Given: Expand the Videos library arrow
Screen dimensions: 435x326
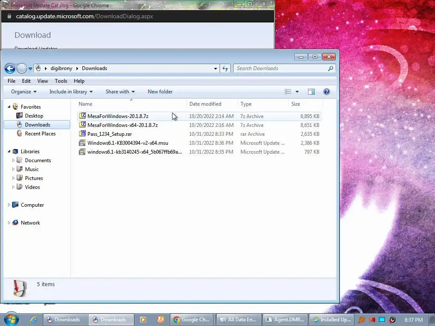Looking at the screenshot, I should 13,187.
